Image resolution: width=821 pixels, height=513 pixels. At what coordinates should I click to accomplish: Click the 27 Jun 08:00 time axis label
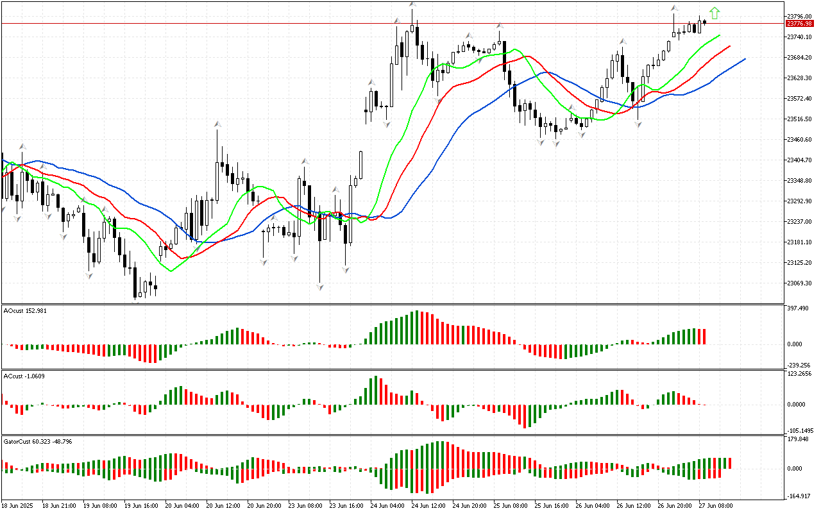point(715,506)
